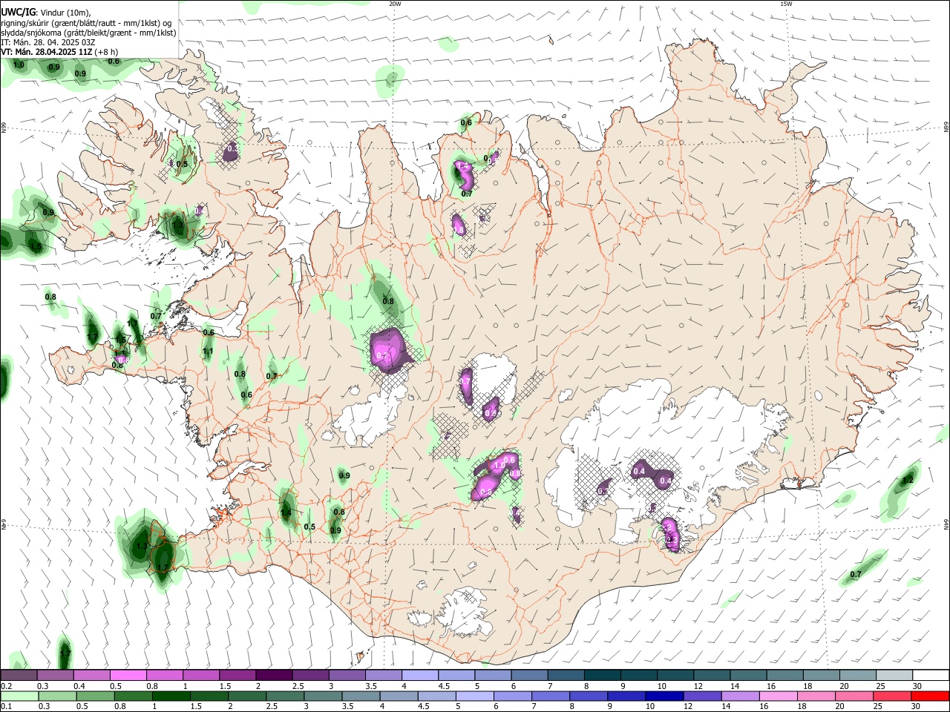950x712 pixels.
Task: Click the 1.1 precipitation value on the map
Action: point(209,352)
